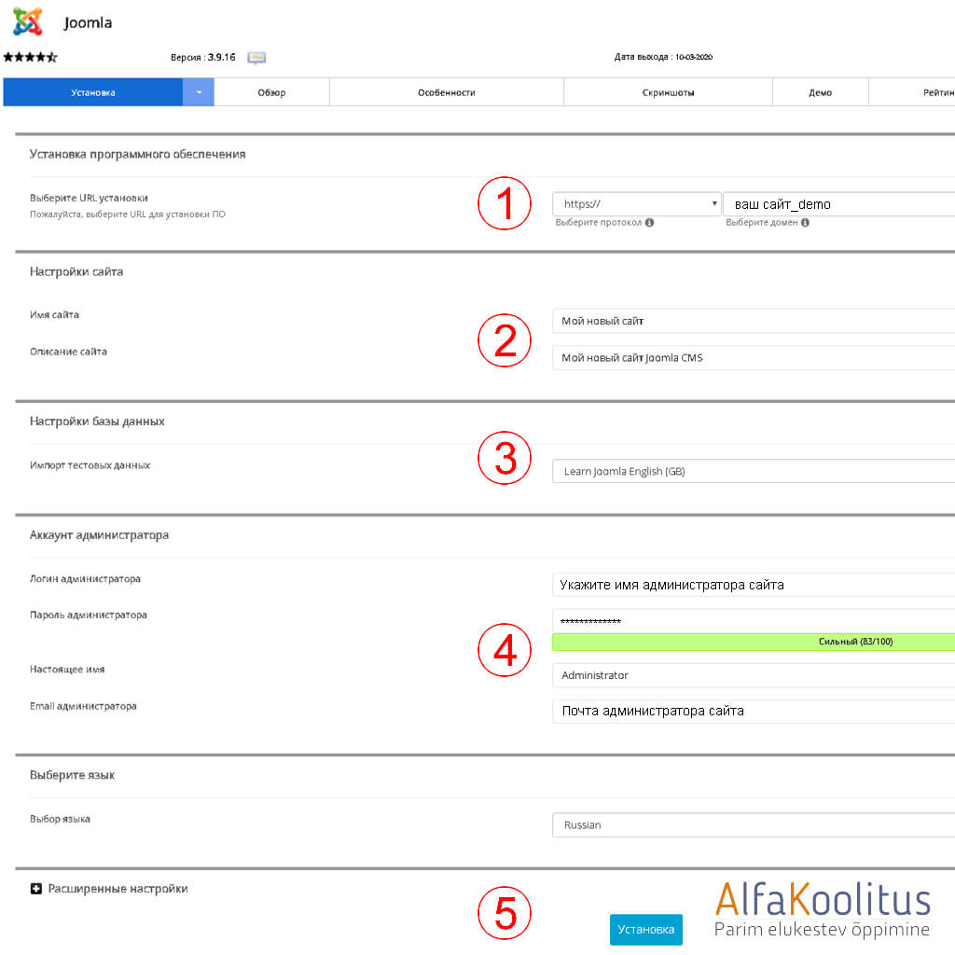Click the Описание сайта input field
This screenshot has width=955, height=955.
[x=754, y=357]
